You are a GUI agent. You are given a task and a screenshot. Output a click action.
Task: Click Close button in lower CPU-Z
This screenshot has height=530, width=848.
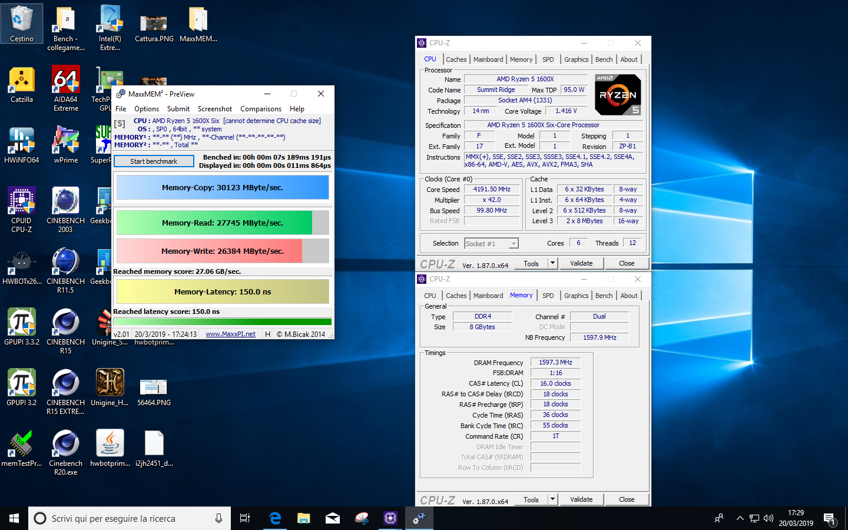point(627,499)
